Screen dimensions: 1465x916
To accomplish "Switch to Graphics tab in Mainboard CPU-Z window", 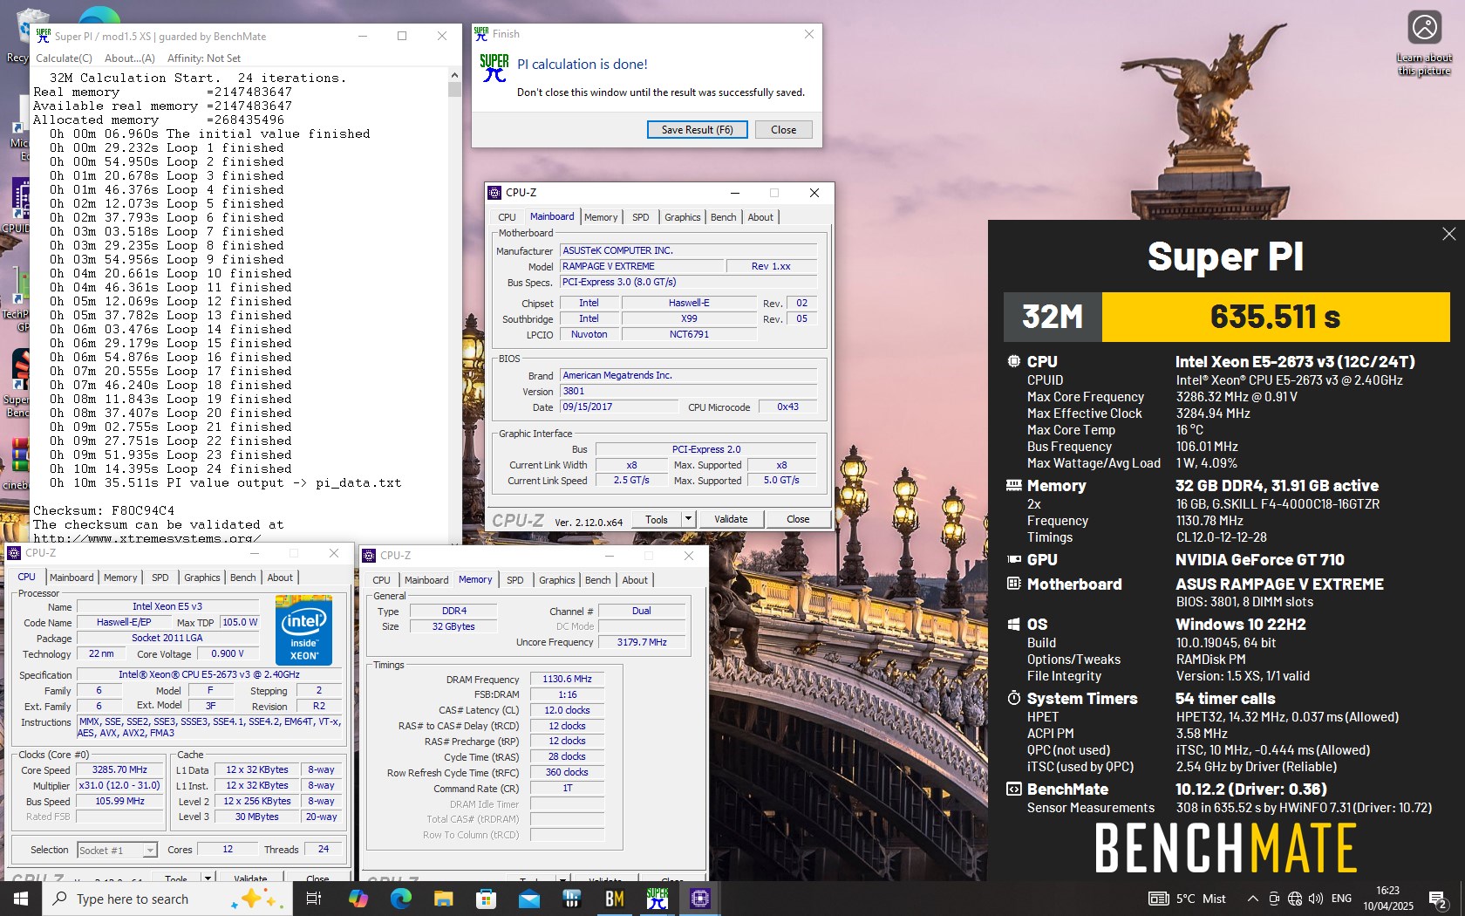I will [x=682, y=217].
